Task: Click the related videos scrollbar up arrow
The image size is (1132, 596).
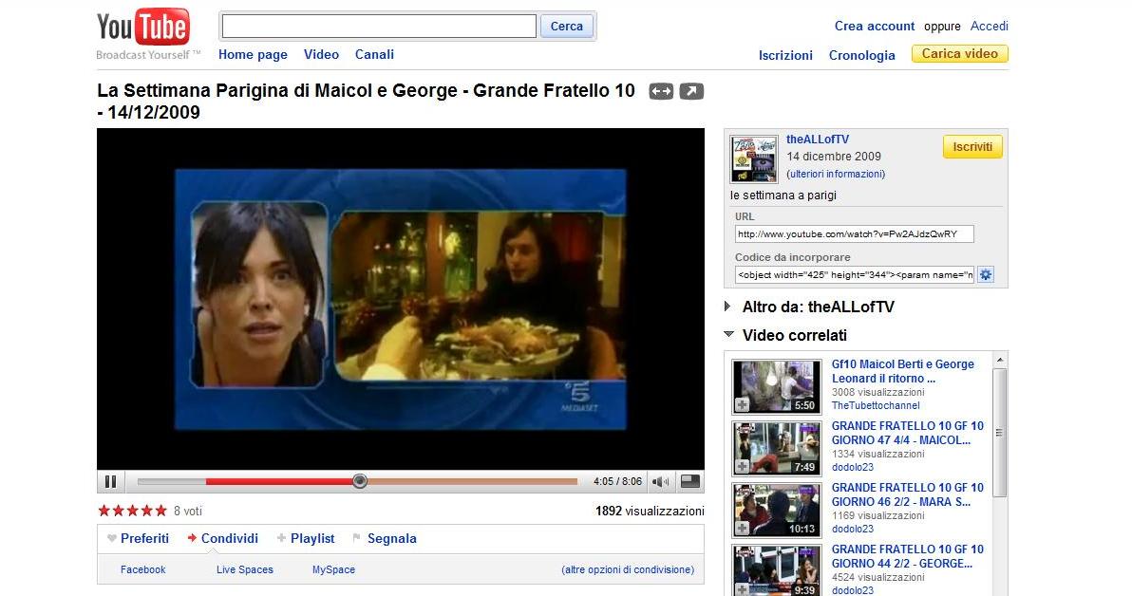Action: point(1000,360)
